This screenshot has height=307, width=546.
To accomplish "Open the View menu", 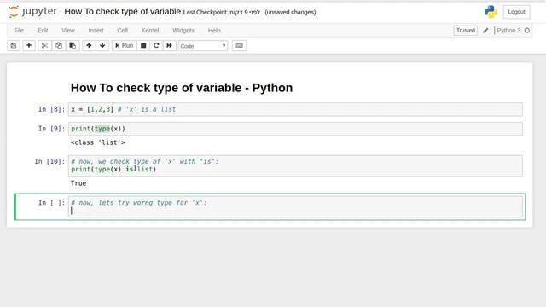I will (x=68, y=31).
